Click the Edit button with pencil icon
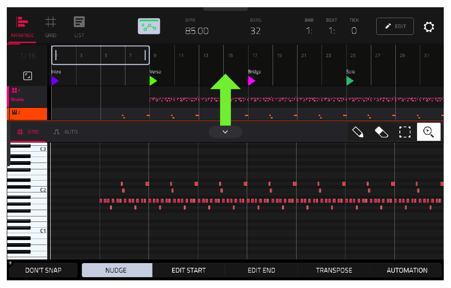 point(395,26)
